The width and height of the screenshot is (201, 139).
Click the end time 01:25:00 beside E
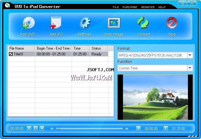[178, 128]
